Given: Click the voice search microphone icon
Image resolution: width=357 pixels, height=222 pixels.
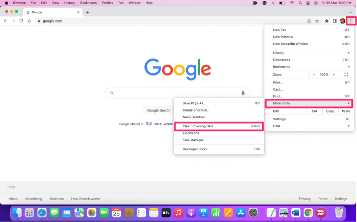Looking at the screenshot, I should [x=243, y=93].
